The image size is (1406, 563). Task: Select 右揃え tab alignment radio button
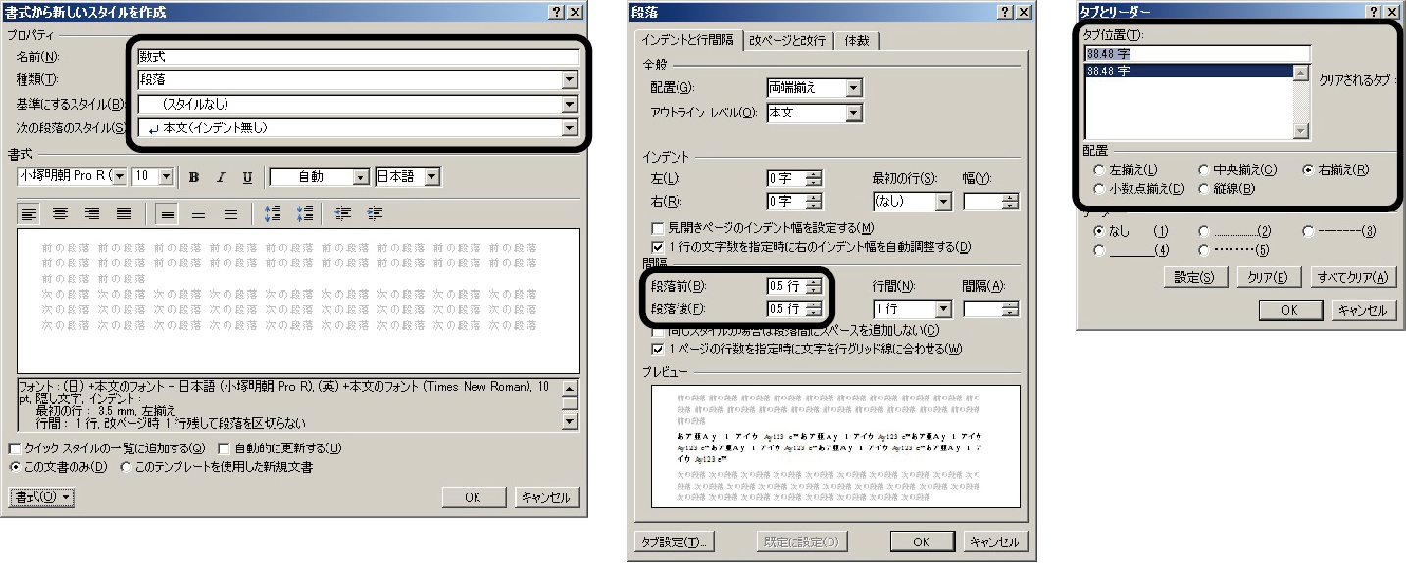point(1308,170)
